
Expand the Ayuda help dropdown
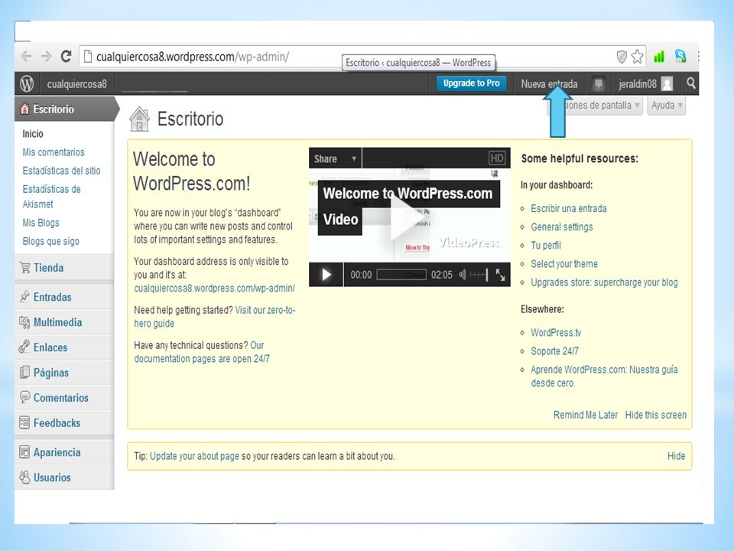tap(667, 105)
